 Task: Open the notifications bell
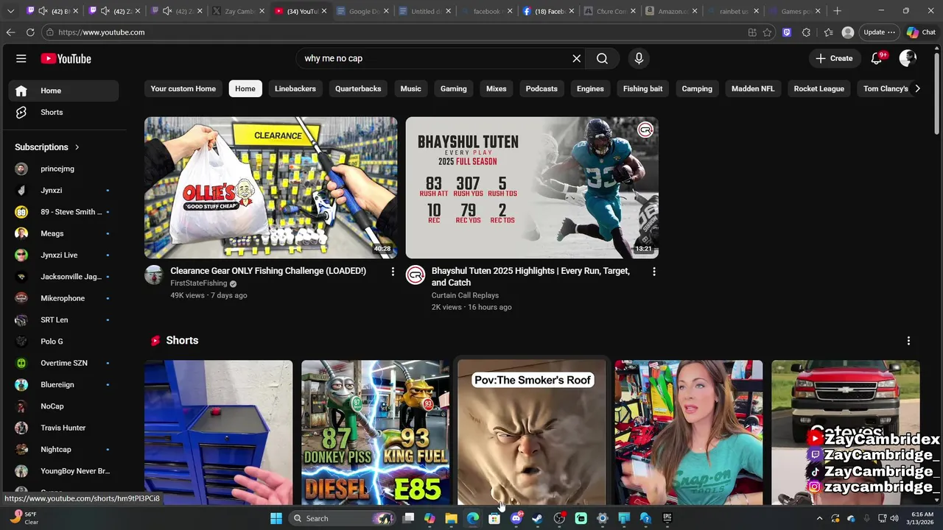(876, 58)
